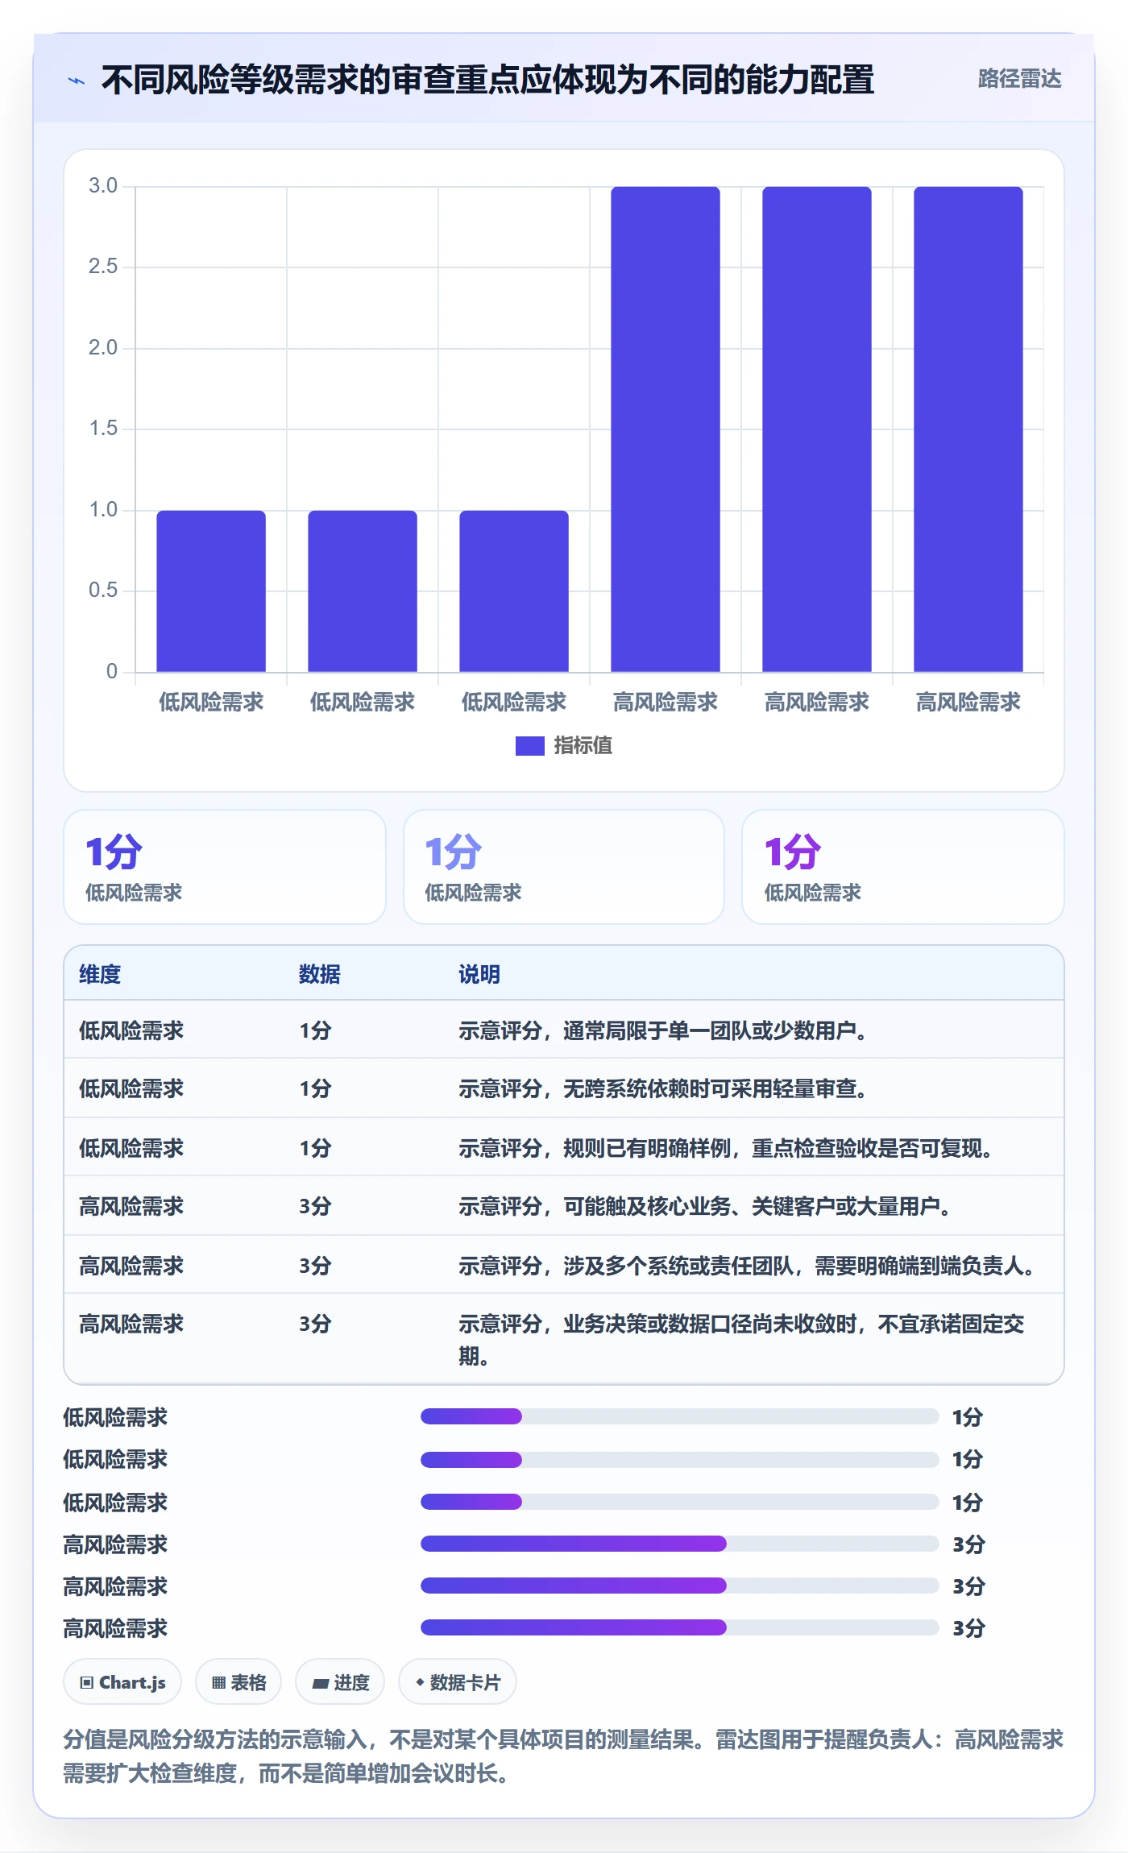The image size is (1128, 1853).
Task: Click the footer note starting with 分值是风险分级方法
Action: coord(563,1756)
